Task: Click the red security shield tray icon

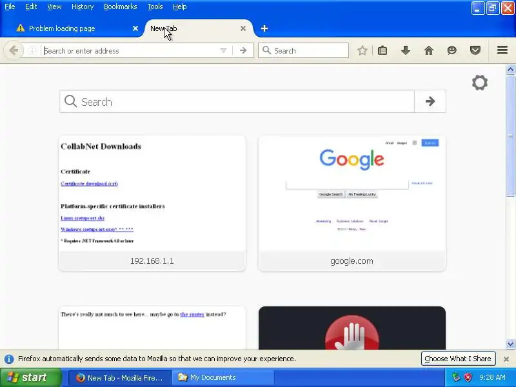Action: (x=468, y=377)
